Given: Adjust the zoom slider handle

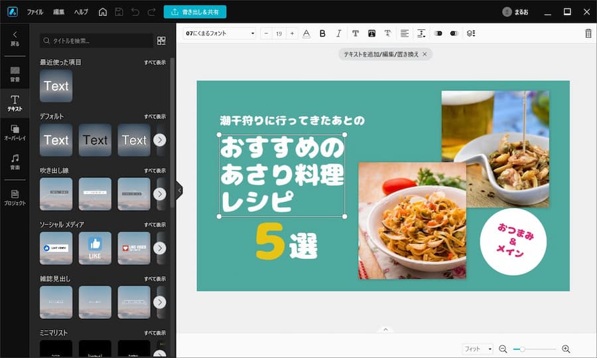Looking at the screenshot, I should pyautogui.click(x=523, y=349).
